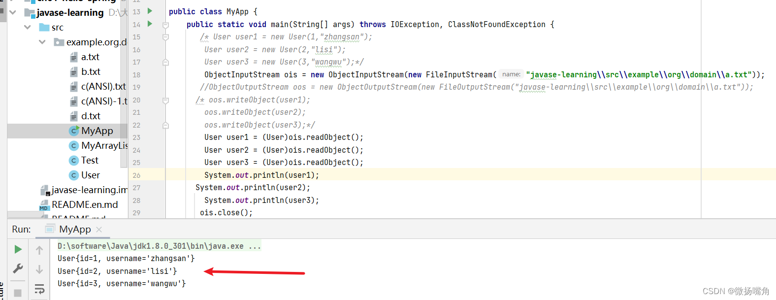
Task: Collapse the src folder node
Action: click(28, 27)
